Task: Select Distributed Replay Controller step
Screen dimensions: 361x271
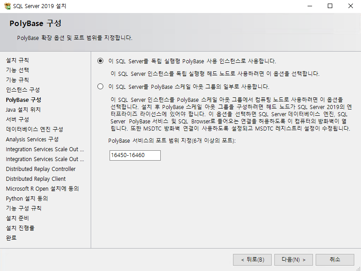Action: point(41,169)
